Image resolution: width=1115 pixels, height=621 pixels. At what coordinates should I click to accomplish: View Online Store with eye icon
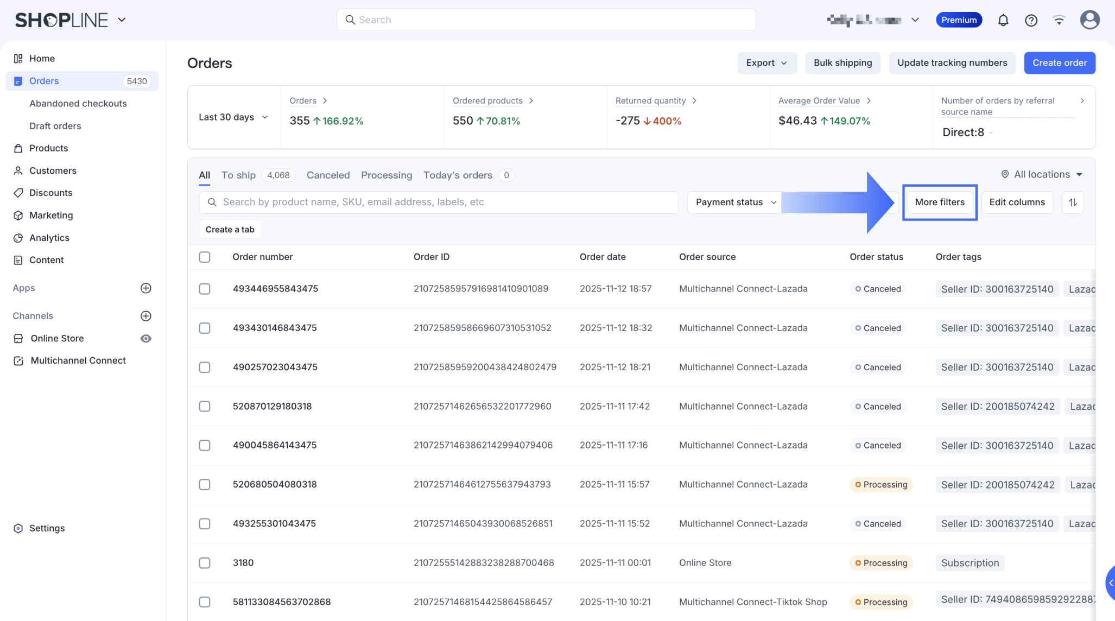point(145,339)
